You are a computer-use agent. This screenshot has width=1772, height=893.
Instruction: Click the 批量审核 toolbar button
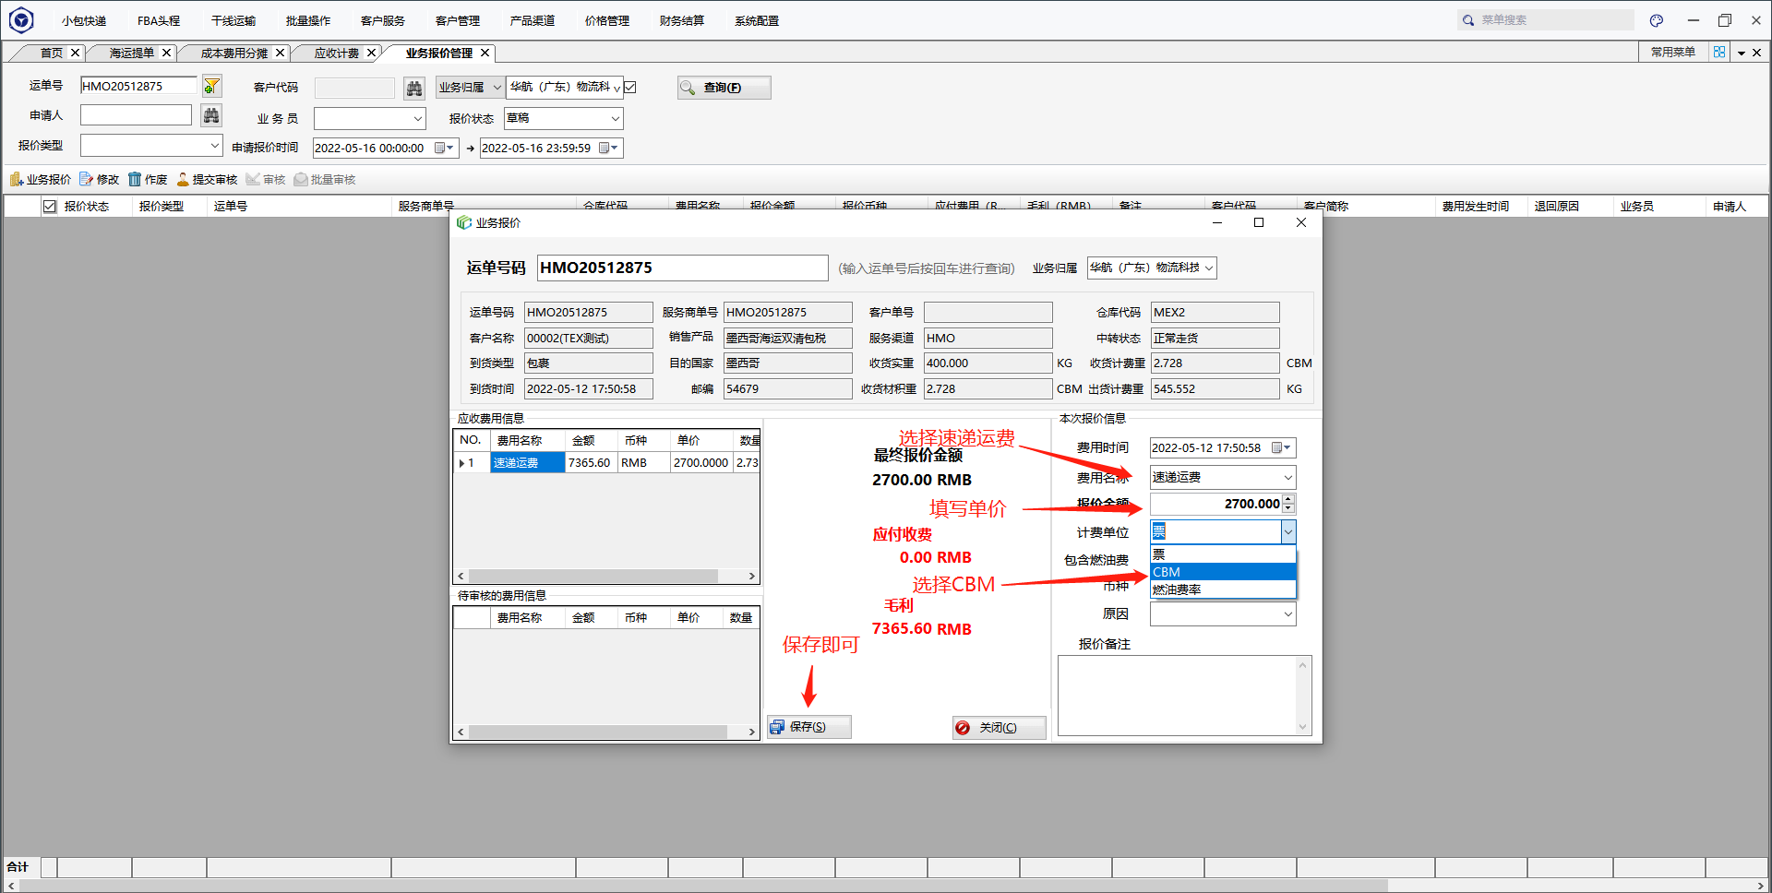[x=325, y=179]
